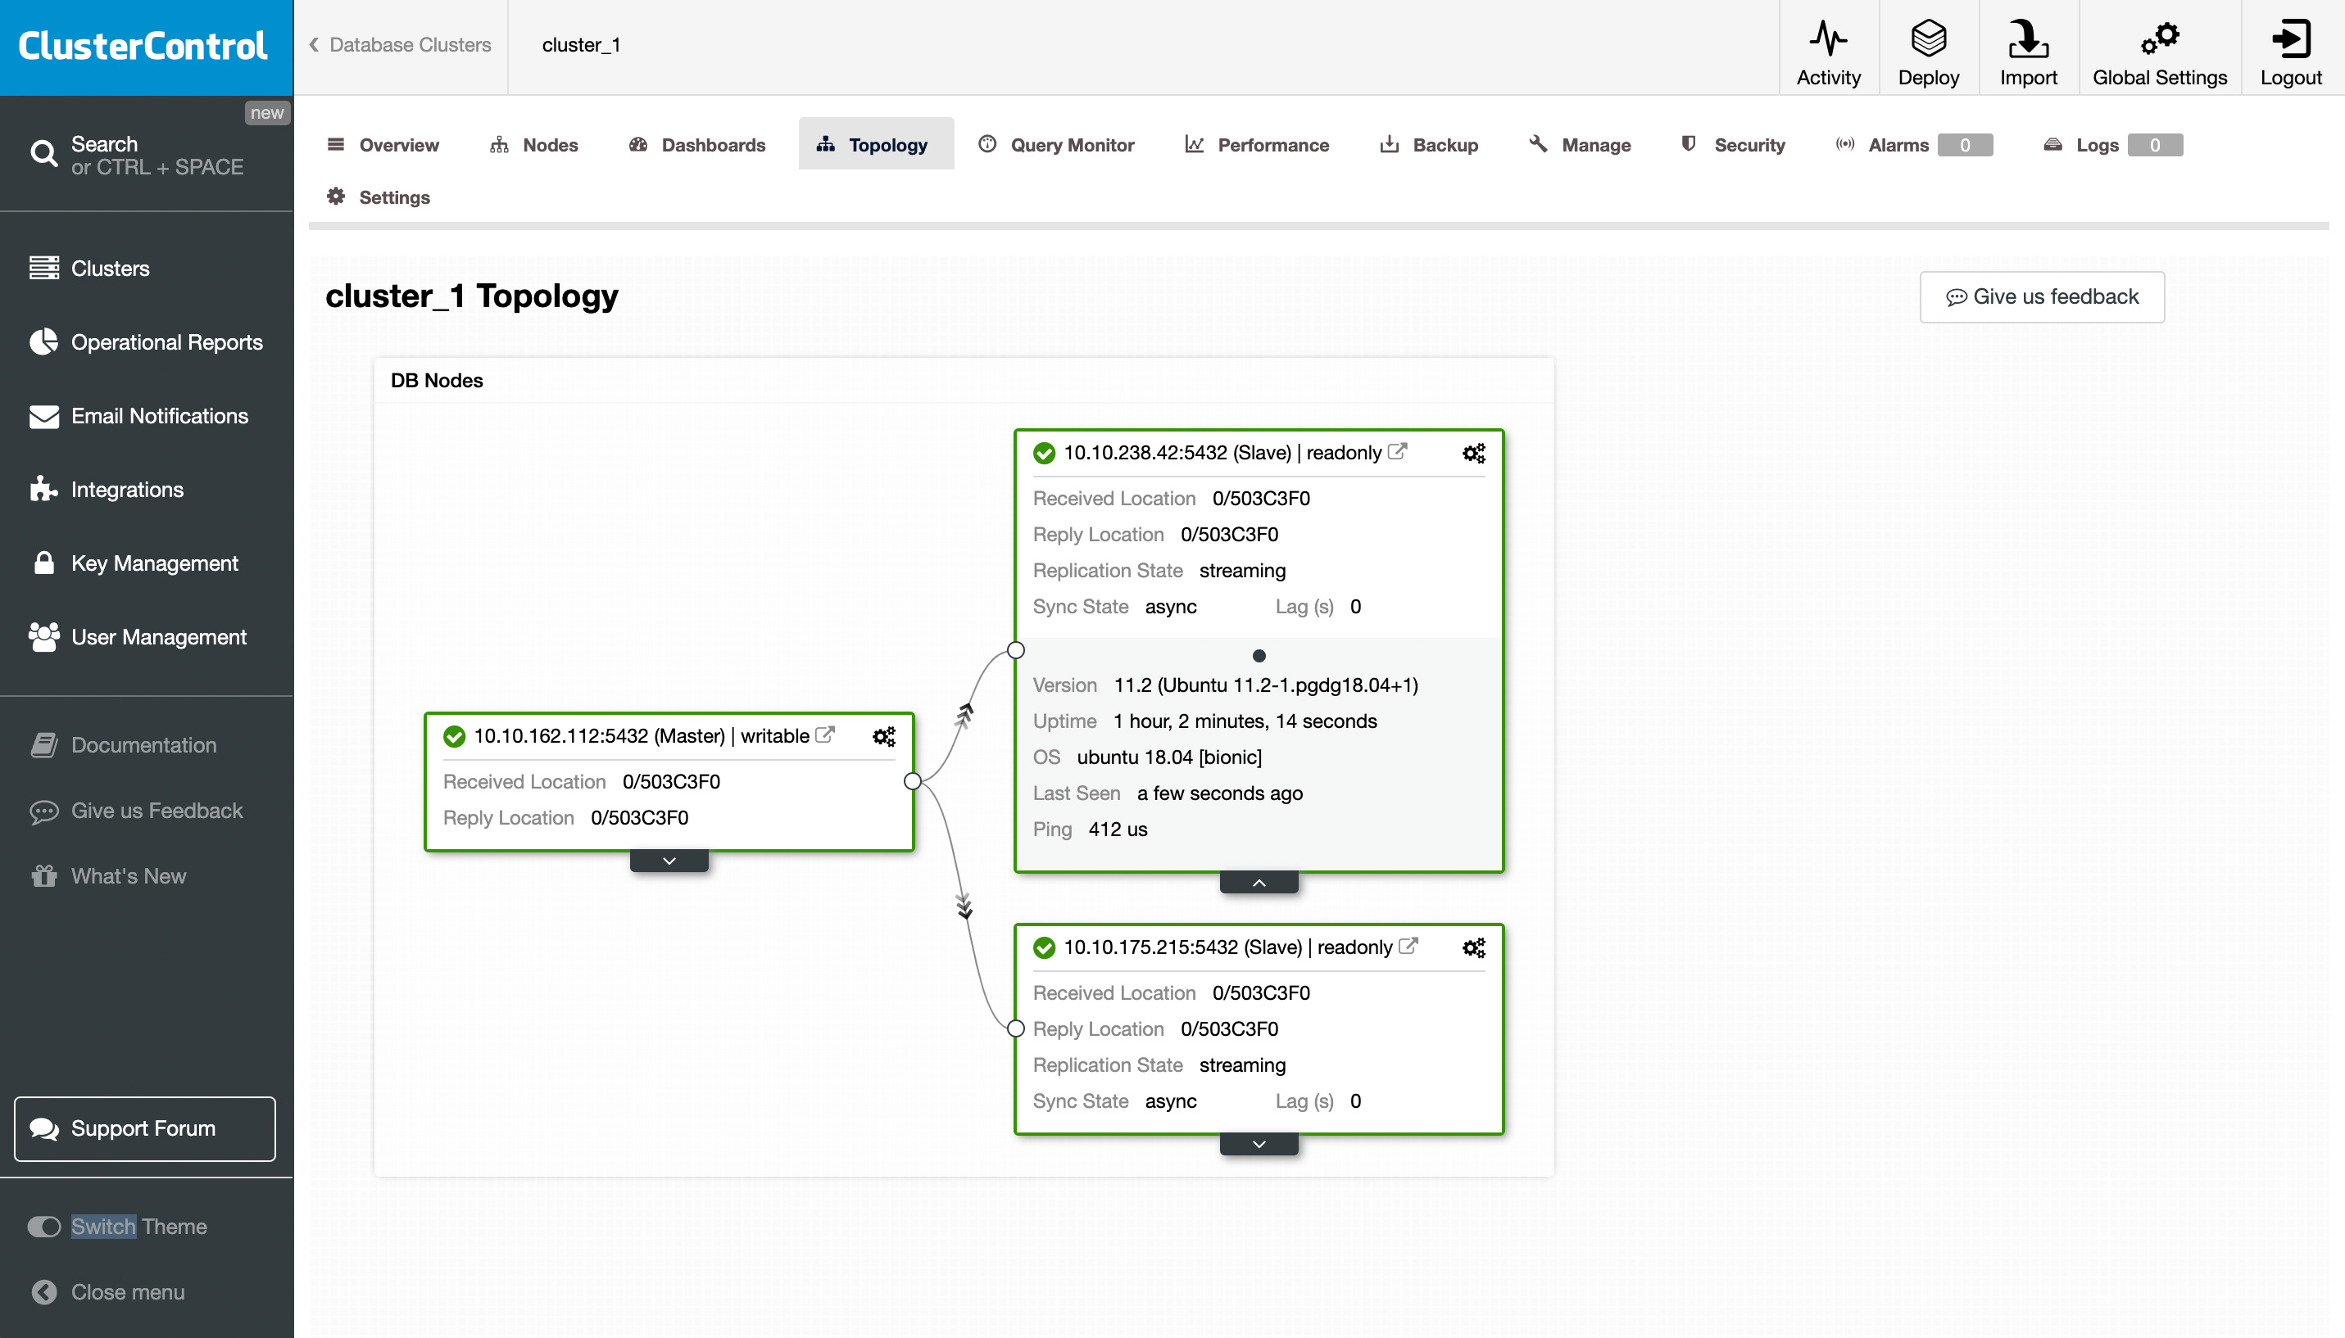The height and width of the screenshot is (1338, 2345).
Task: Click the connector port on master node
Action: point(913,781)
